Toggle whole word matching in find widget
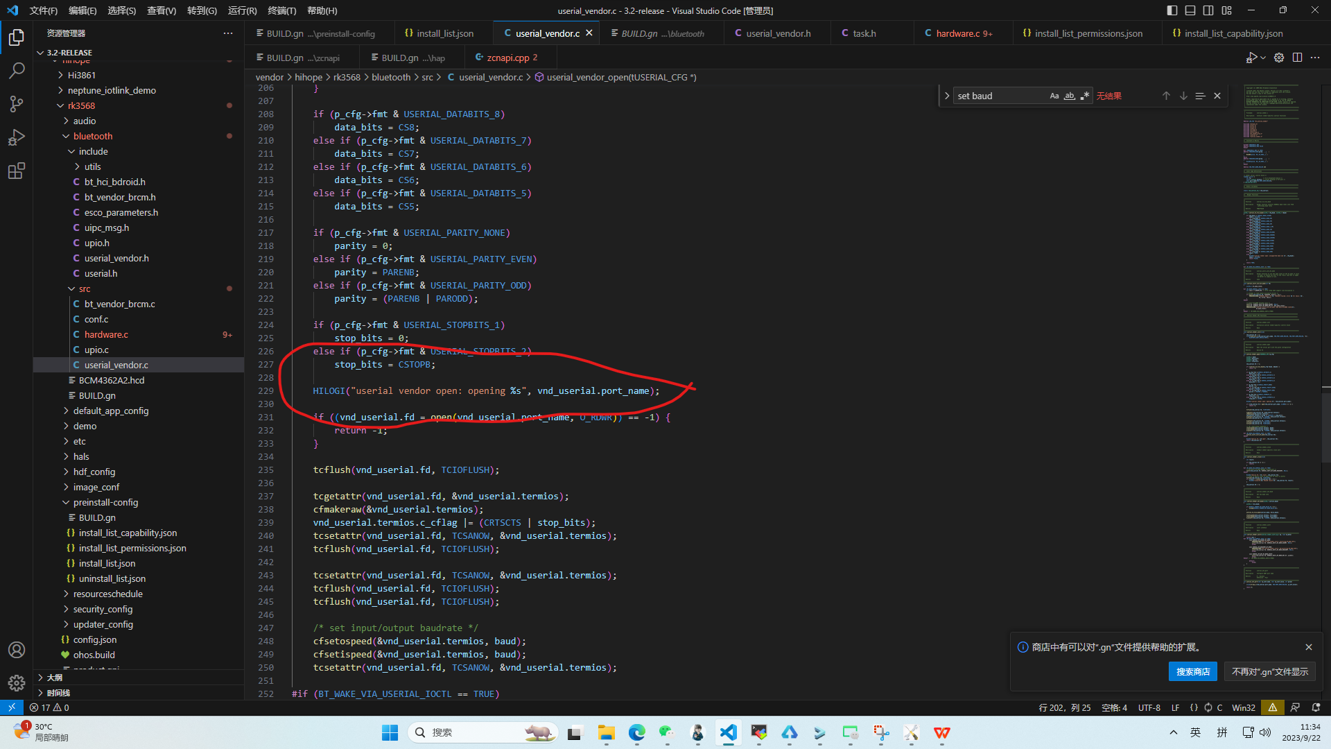This screenshot has height=749, width=1331. 1070,96
